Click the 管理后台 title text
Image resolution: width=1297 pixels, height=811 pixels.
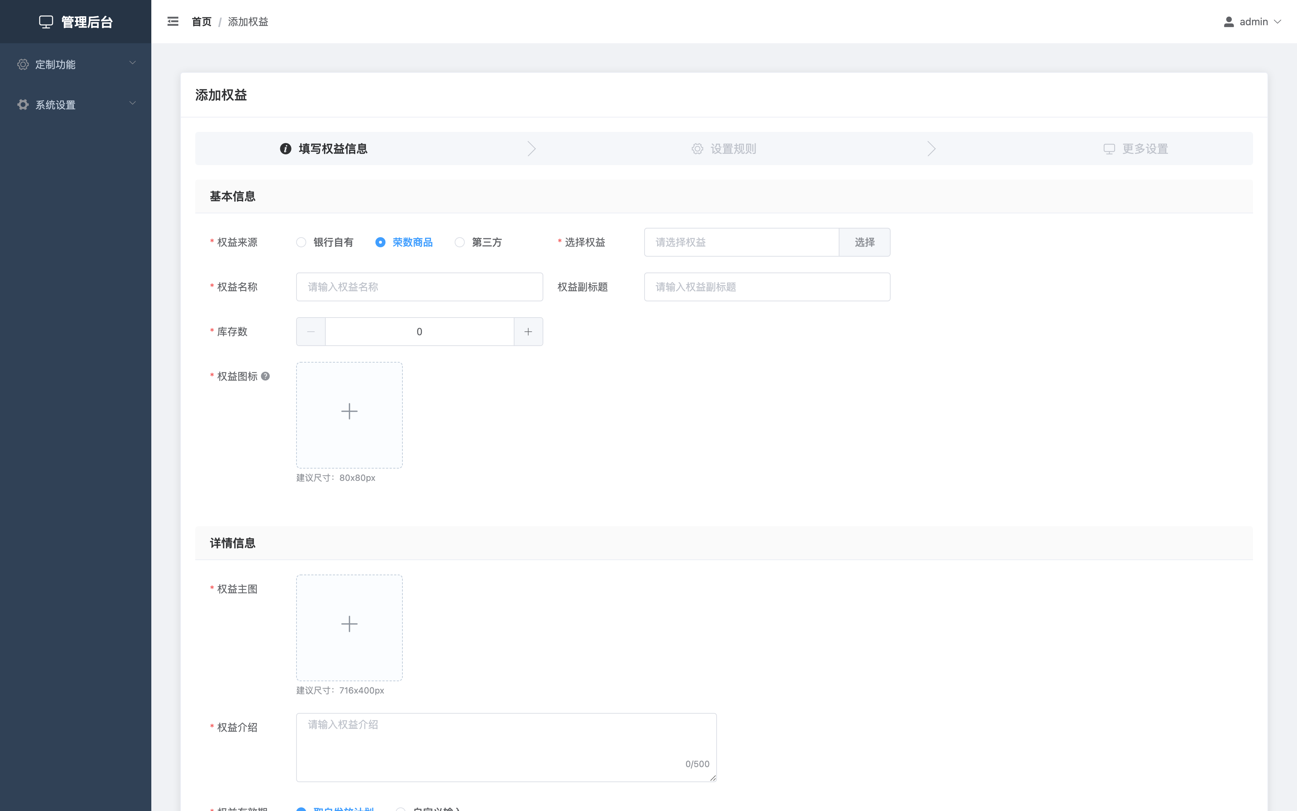pos(87,22)
